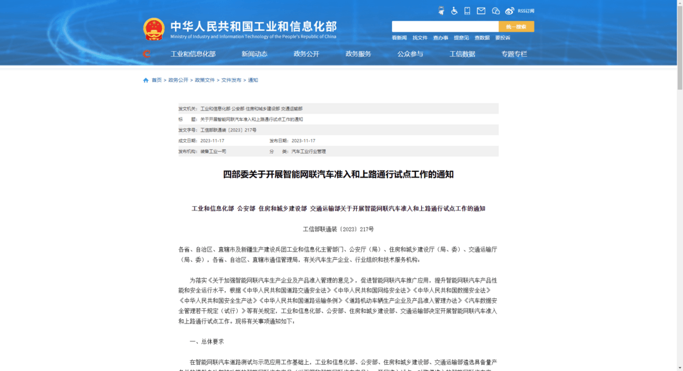The image size is (683, 371).
Task: Click the paragraph starting 在智能网联汽车道路测试
Action: (x=338, y=366)
